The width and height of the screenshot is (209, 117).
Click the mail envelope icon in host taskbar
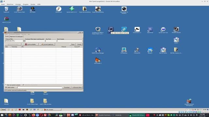pos(61,115)
